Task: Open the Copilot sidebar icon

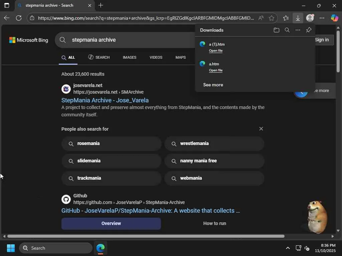Action: [334, 18]
